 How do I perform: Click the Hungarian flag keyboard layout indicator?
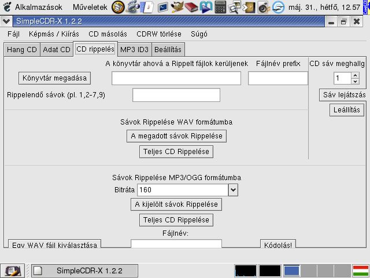point(361,270)
